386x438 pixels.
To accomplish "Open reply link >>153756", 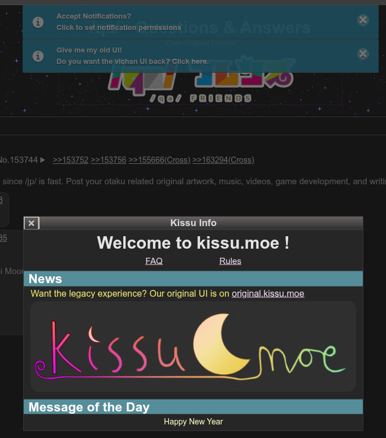I will click(109, 160).
